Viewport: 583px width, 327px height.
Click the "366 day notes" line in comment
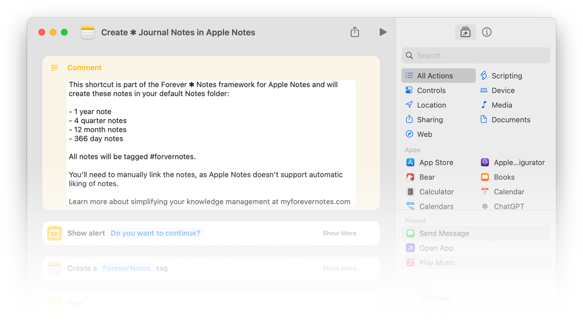[96, 138]
